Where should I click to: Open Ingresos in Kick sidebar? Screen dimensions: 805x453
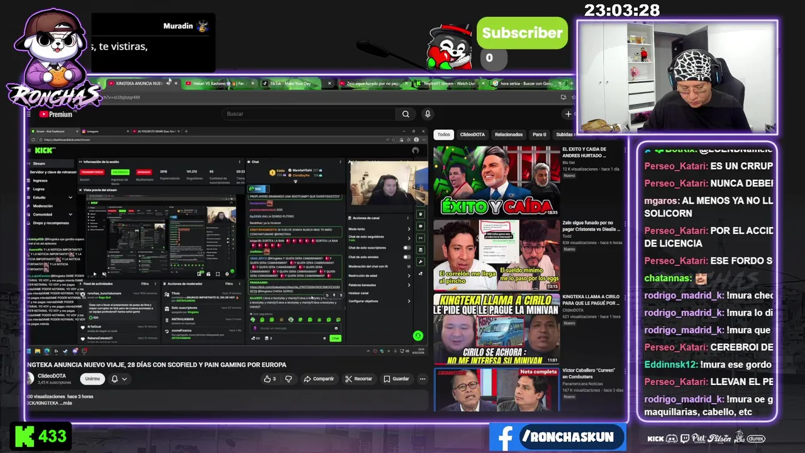[40, 181]
